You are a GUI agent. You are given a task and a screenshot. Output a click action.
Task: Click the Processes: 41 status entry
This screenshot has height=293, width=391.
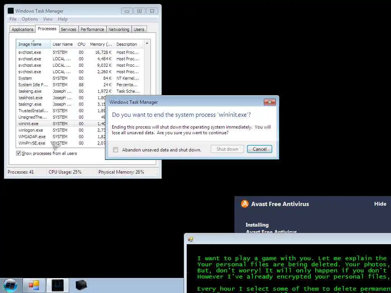(21, 172)
